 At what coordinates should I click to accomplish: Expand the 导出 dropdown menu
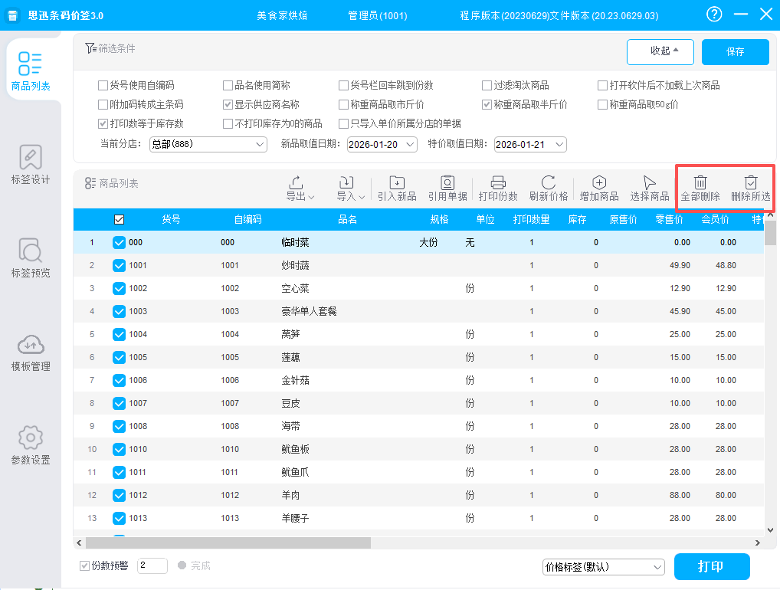click(x=300, y=188)
